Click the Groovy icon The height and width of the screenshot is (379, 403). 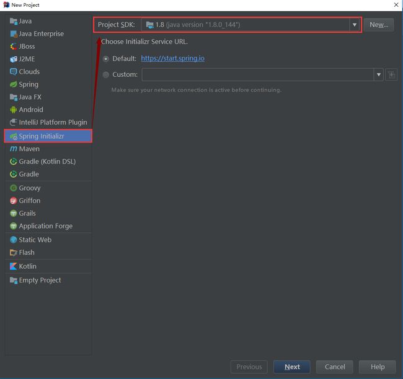point(14,188)
